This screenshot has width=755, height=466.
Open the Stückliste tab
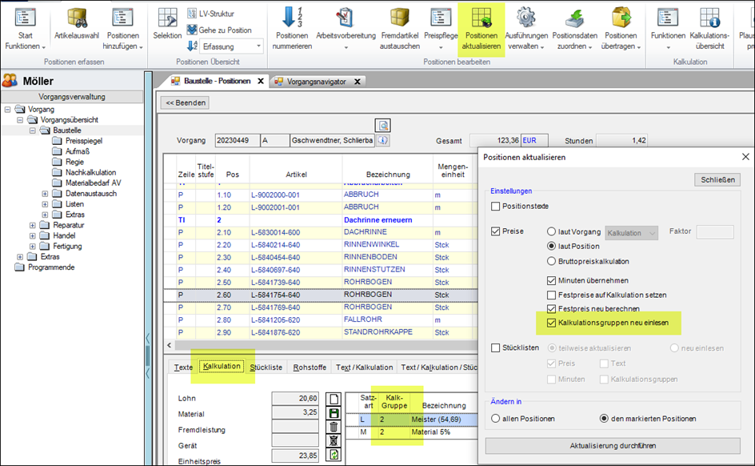(266, 368)
